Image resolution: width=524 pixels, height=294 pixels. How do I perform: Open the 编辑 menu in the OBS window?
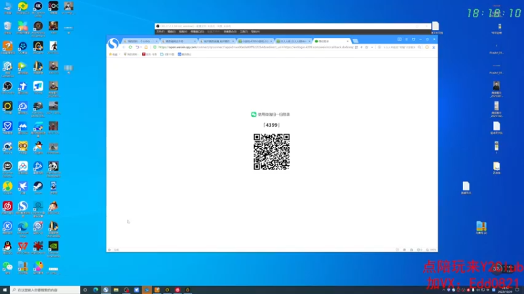click(172, 31)
